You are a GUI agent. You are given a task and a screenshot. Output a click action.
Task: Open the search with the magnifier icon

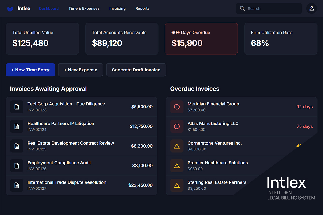(x=242, y=8)
